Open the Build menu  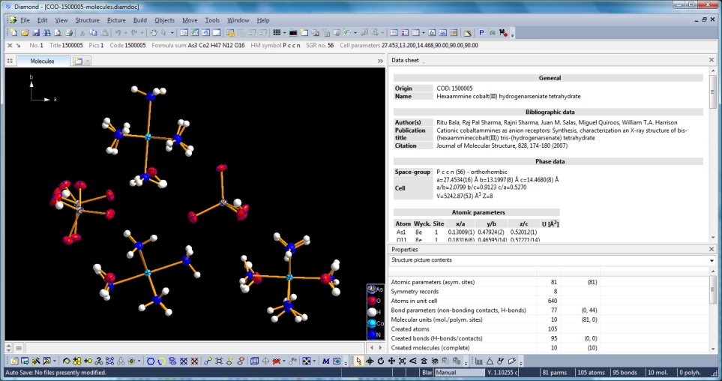(x=139, y=20)
